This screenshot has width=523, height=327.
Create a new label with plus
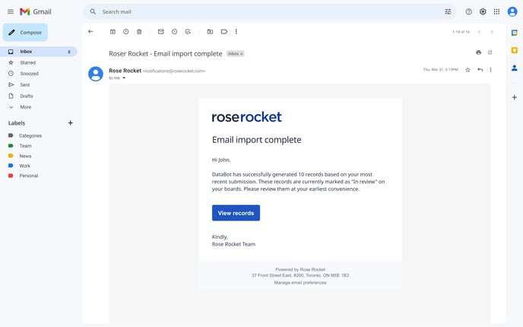[x=71, y=122]
